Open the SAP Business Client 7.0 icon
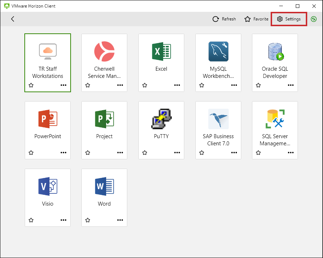The image size is (323, 258). (218, 119)
